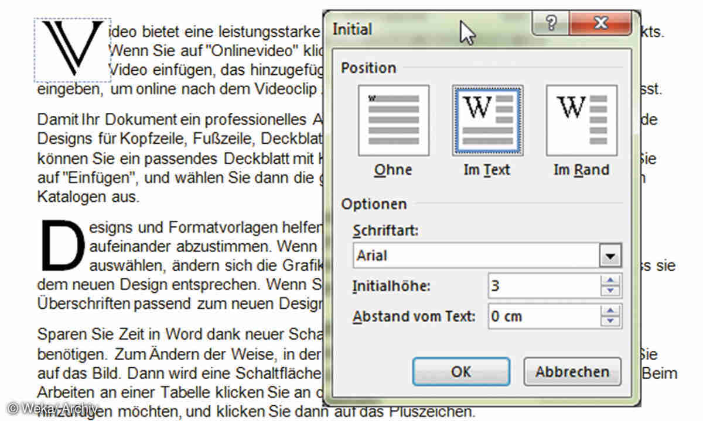Increase Abstand vom Text using up arrow
Image resolution: width=703 pixels, height=421 pixels.
tap(610, 312)
